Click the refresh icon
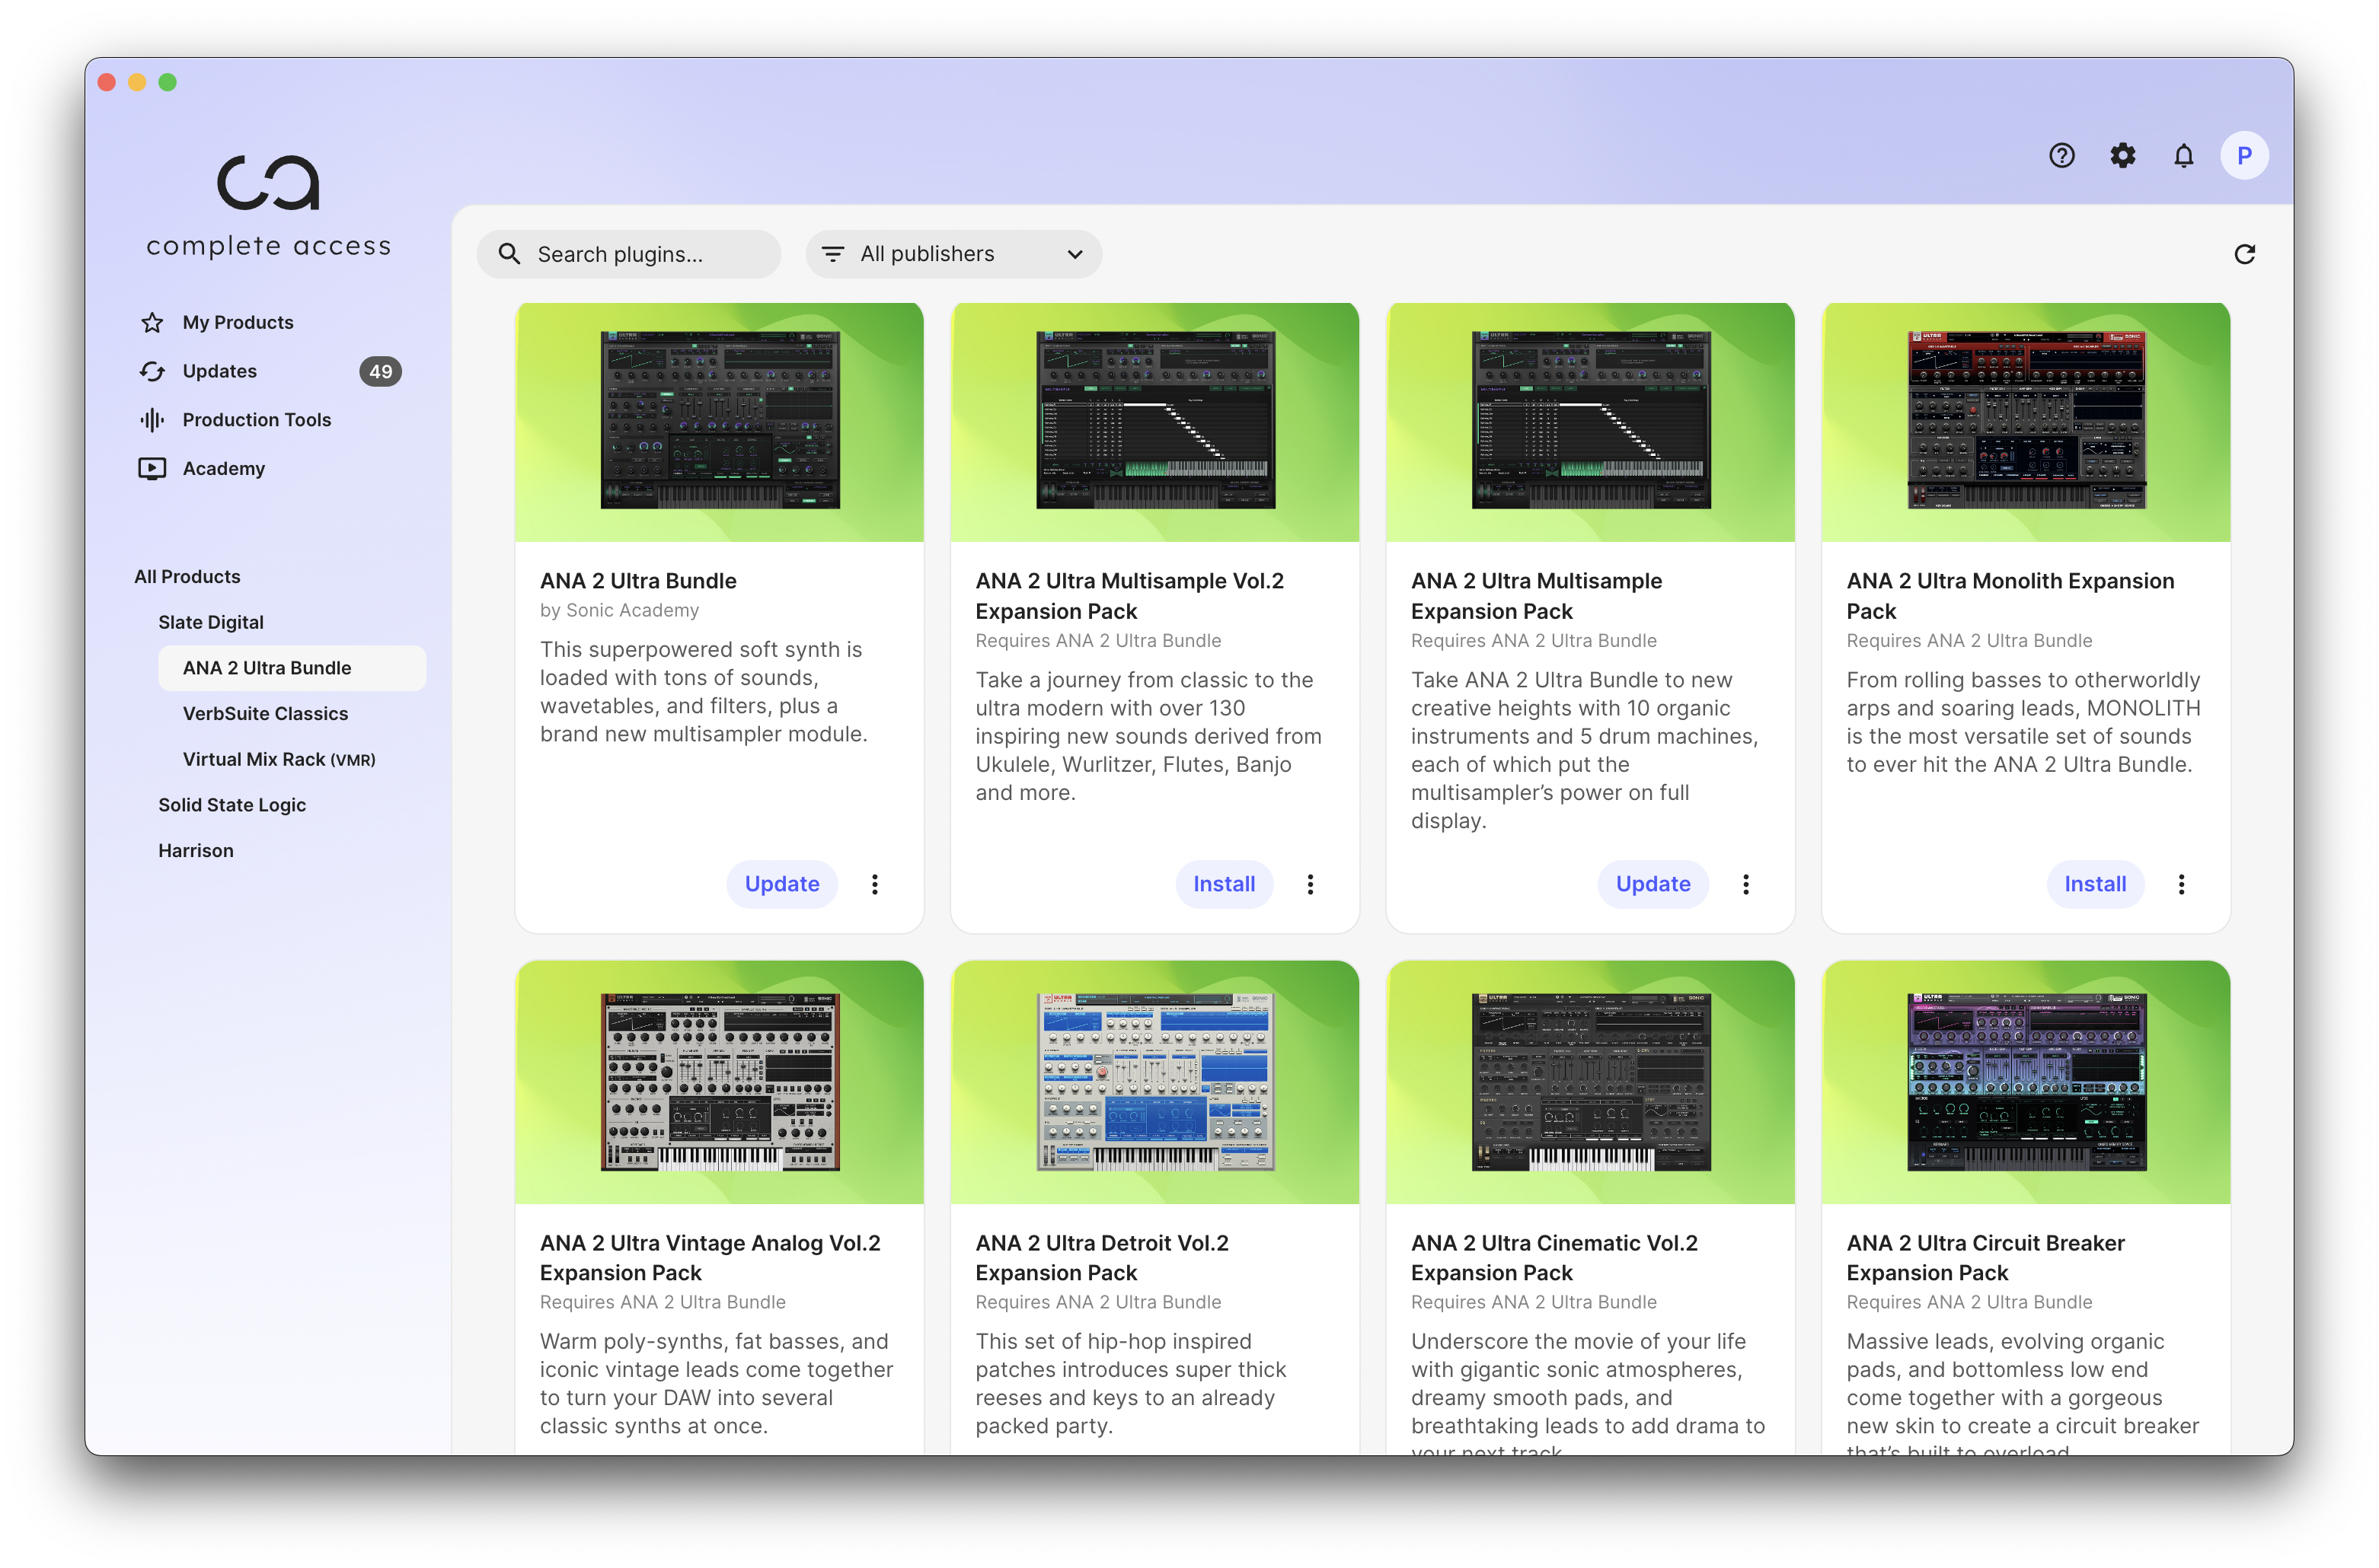The image size is (2379, 1568). pyautogui.click(x=2244, y=254)
